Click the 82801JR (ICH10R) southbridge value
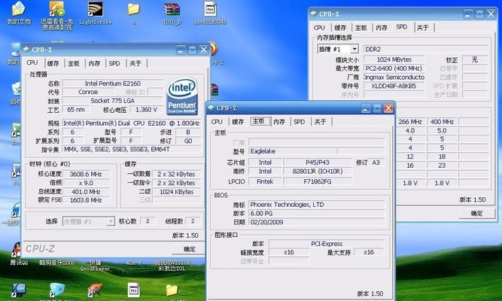 [318, 172]
